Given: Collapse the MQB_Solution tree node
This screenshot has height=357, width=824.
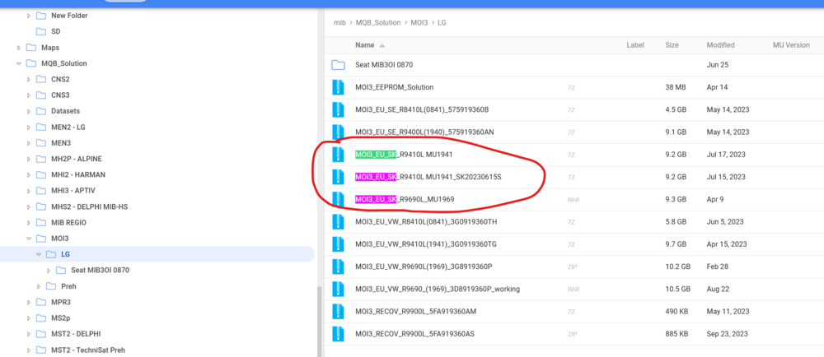Looking at the screenshot, I should 17,63.
